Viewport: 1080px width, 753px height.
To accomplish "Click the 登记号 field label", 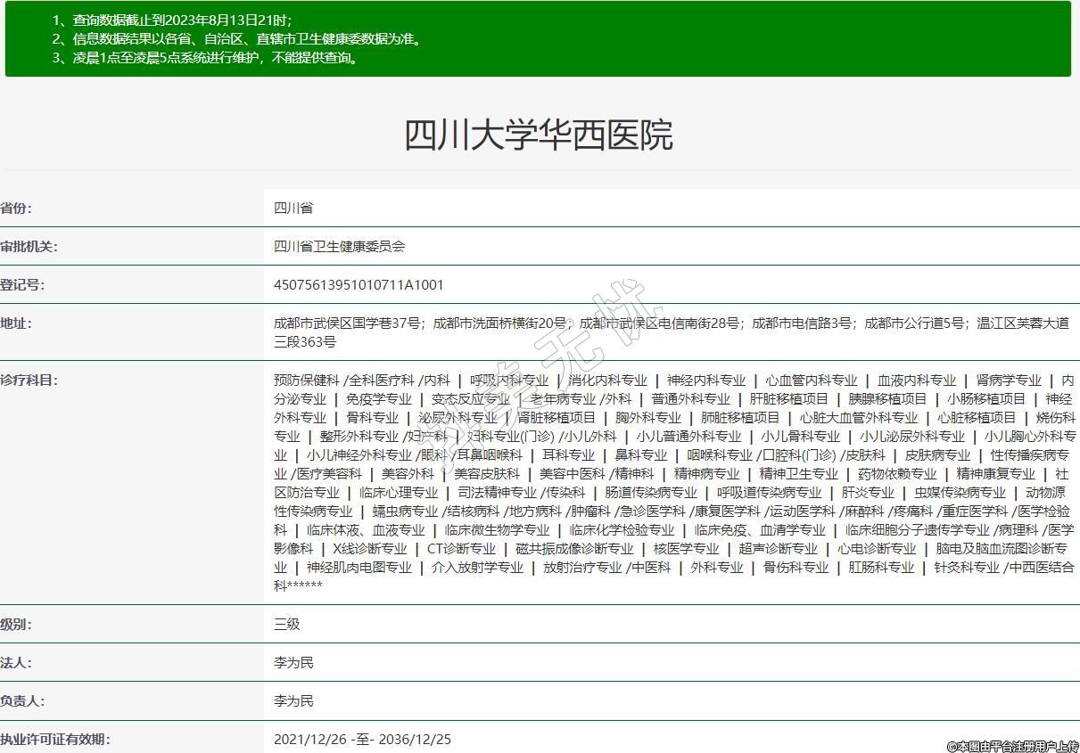I will point(22,285).
